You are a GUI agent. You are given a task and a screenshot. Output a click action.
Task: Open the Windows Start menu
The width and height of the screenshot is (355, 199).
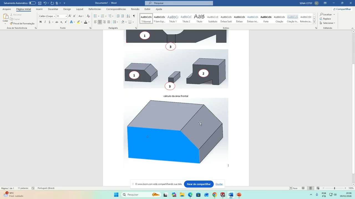click(116, 195)
